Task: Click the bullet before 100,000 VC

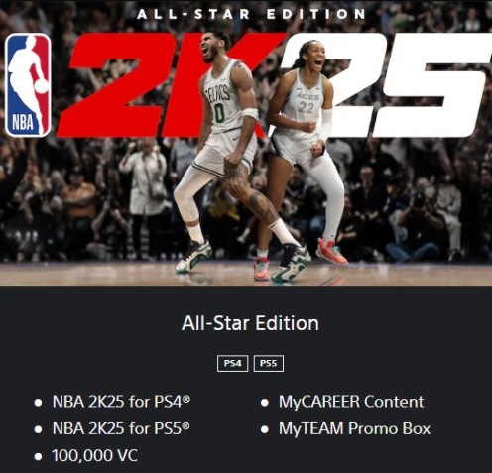Action: [38, 456]
